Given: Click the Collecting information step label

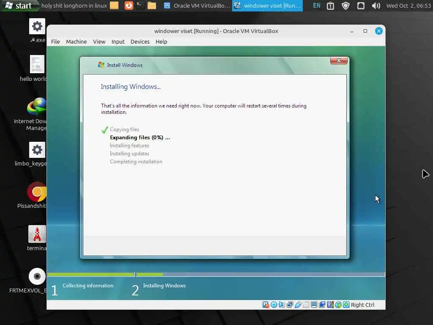Looking at the screenshot, I should [x=88, y=286].
